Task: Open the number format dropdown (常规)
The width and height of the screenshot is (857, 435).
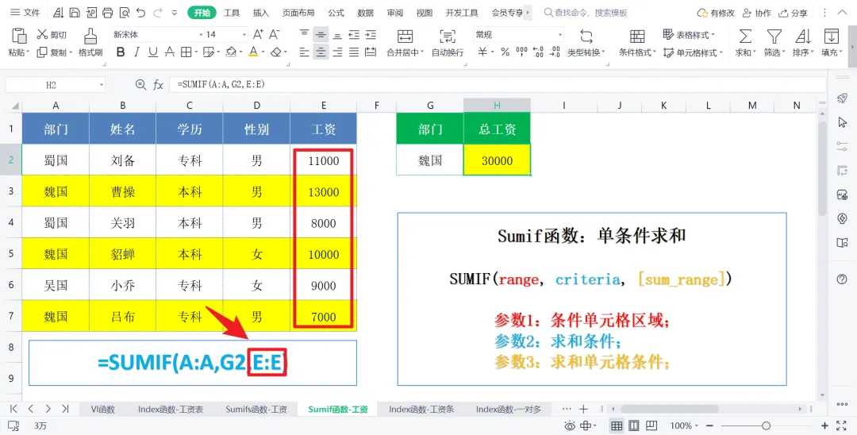Action: tap(560, 34)
